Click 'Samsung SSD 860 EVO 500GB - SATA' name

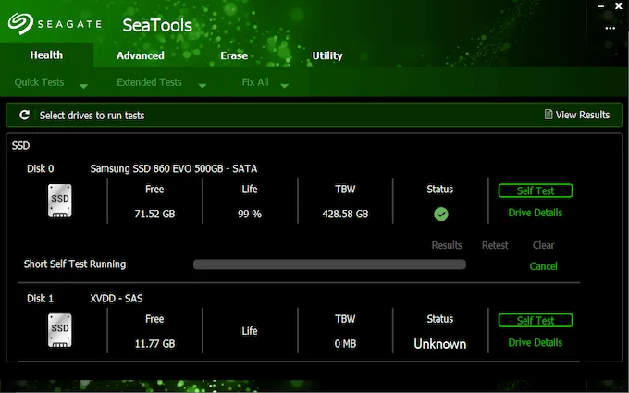tap(174, 168)
